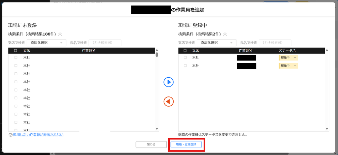Open the 稼働中 status dropdown of second registered worker

point(288,66)
